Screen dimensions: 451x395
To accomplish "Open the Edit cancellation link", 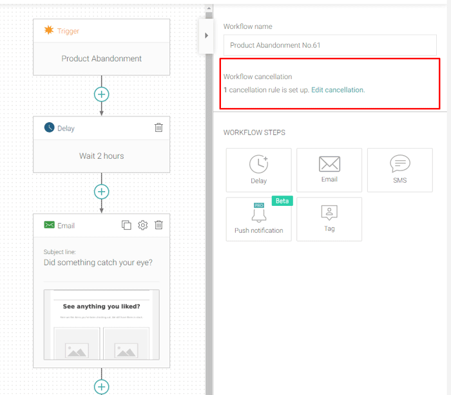I will click(337, 90).
